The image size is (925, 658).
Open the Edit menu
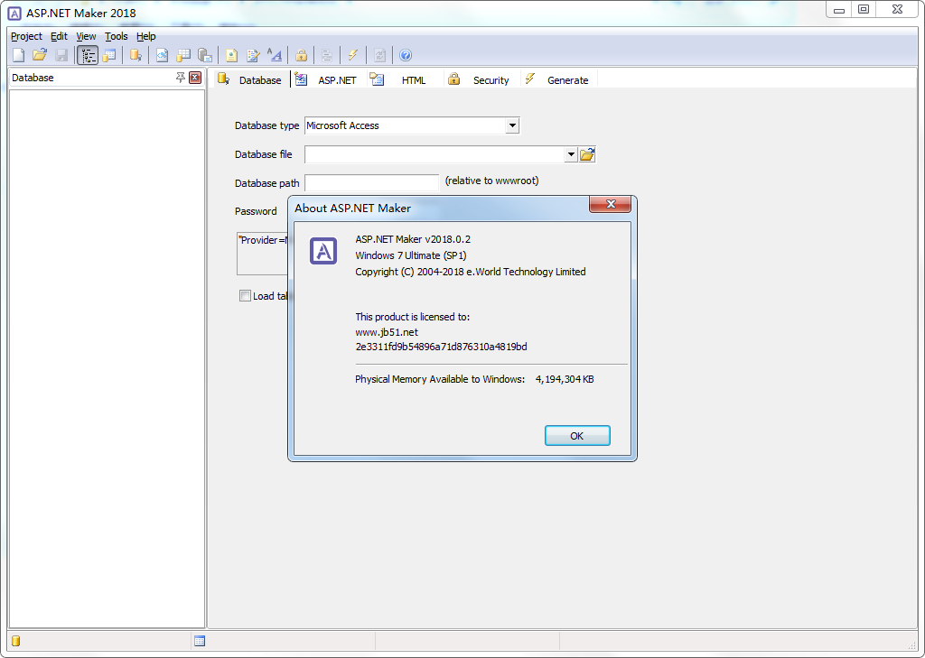tap(59, 36)
